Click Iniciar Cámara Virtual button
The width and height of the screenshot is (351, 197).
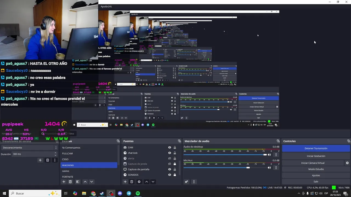pos(313,163)
